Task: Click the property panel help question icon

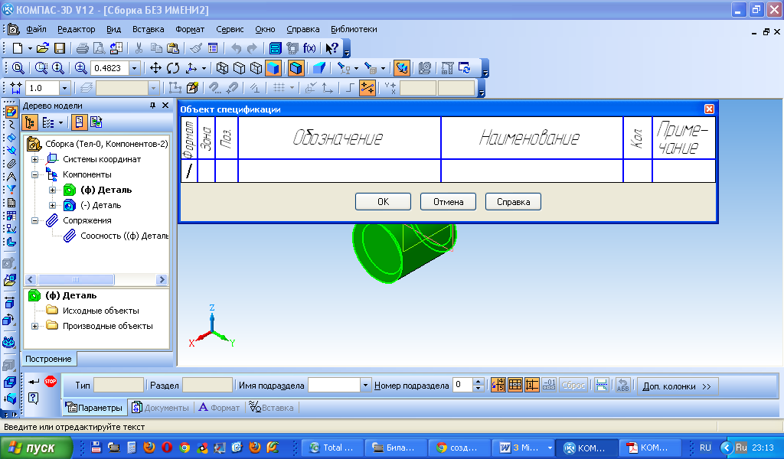Action: point(34,398)
